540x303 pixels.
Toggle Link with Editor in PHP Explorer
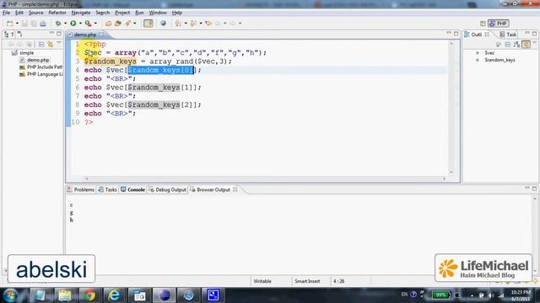[x=51, y=45]
